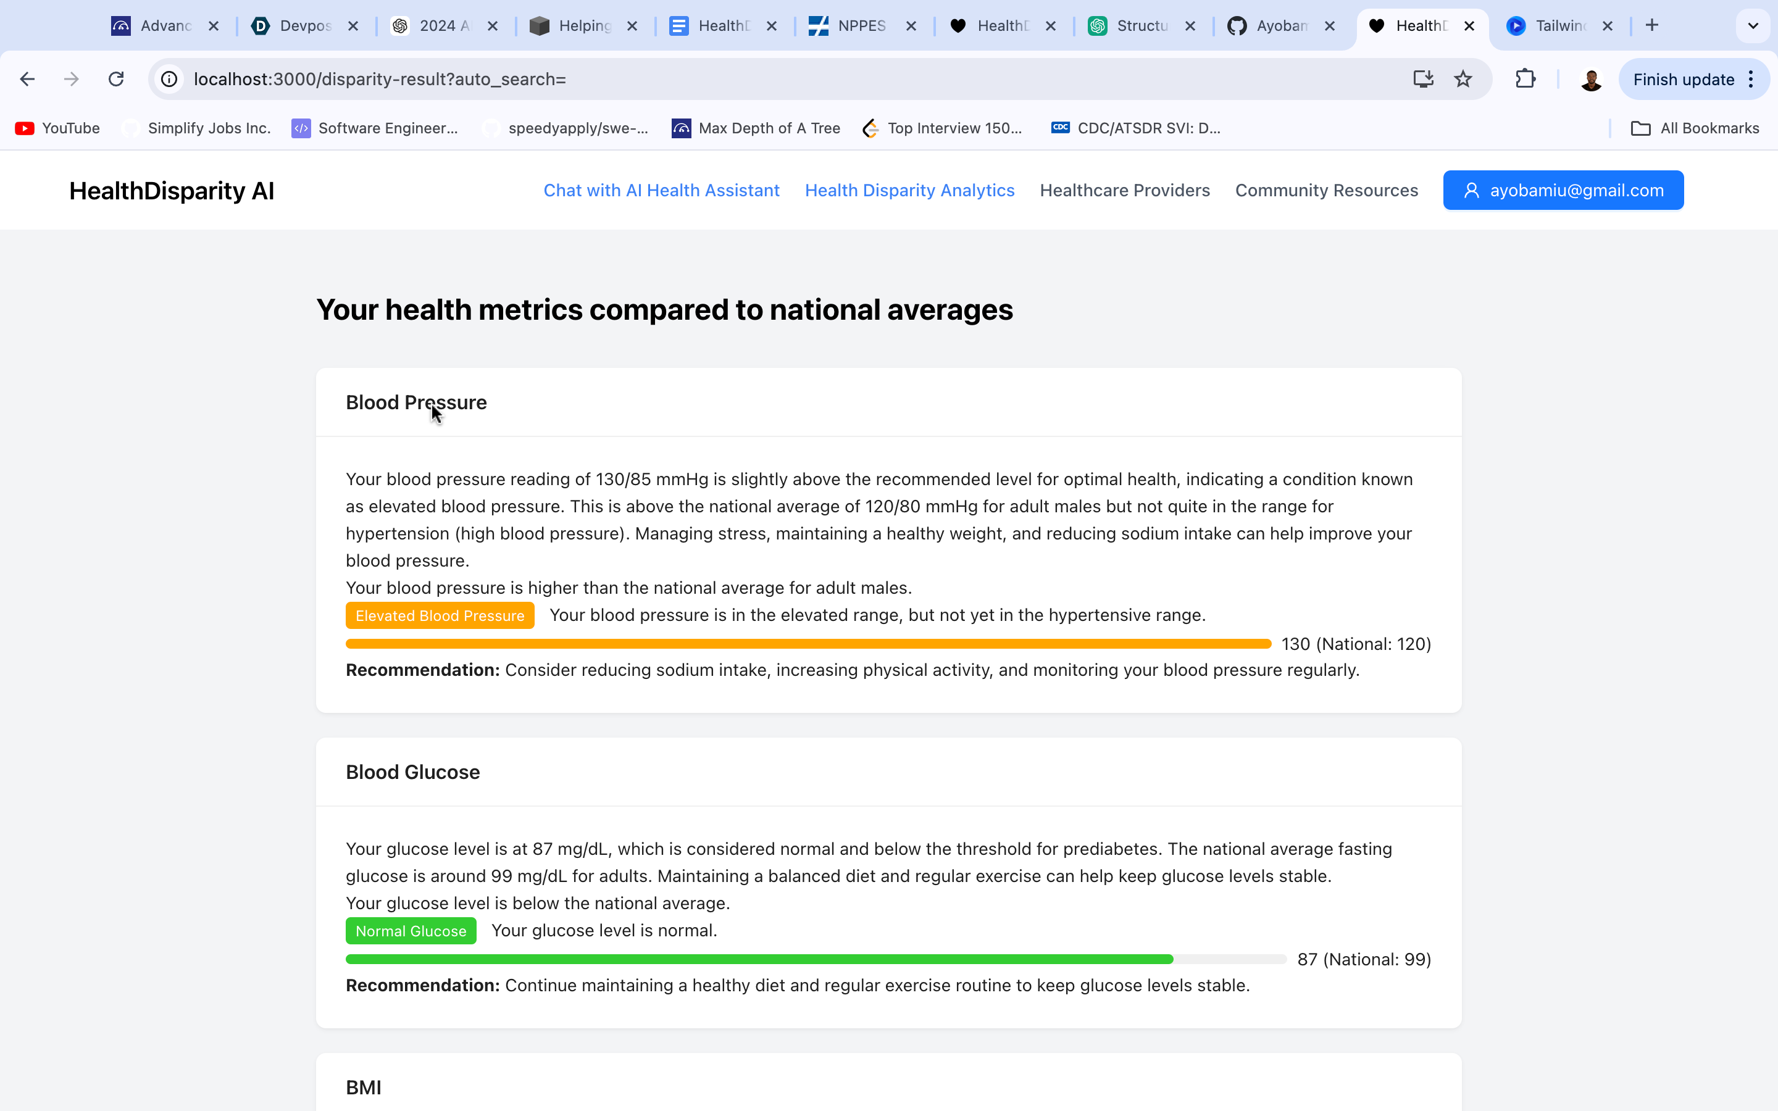Open a new tab with plus icon
Screen dimensions: 1778x1111
coord(1651,26)
